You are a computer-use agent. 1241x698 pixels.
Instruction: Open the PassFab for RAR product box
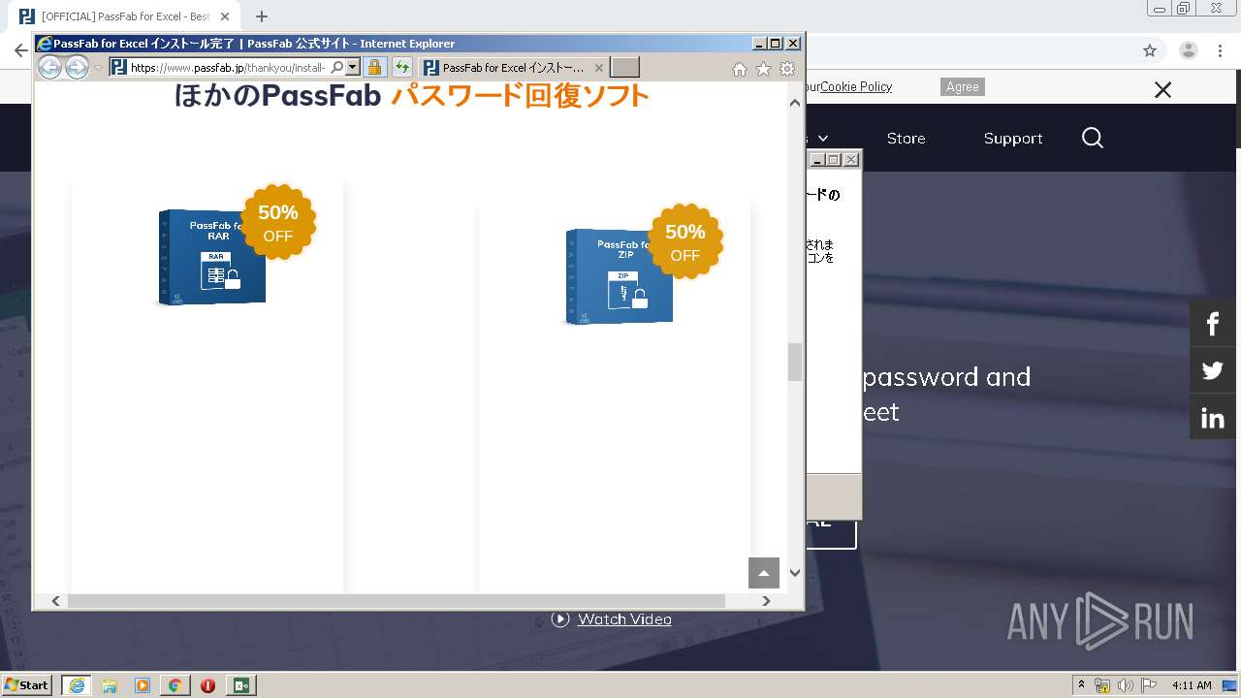(211, 258)
